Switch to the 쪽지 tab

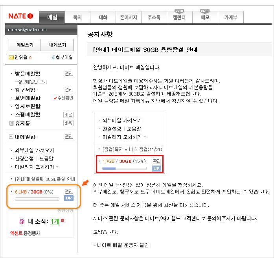click(77, 17)
